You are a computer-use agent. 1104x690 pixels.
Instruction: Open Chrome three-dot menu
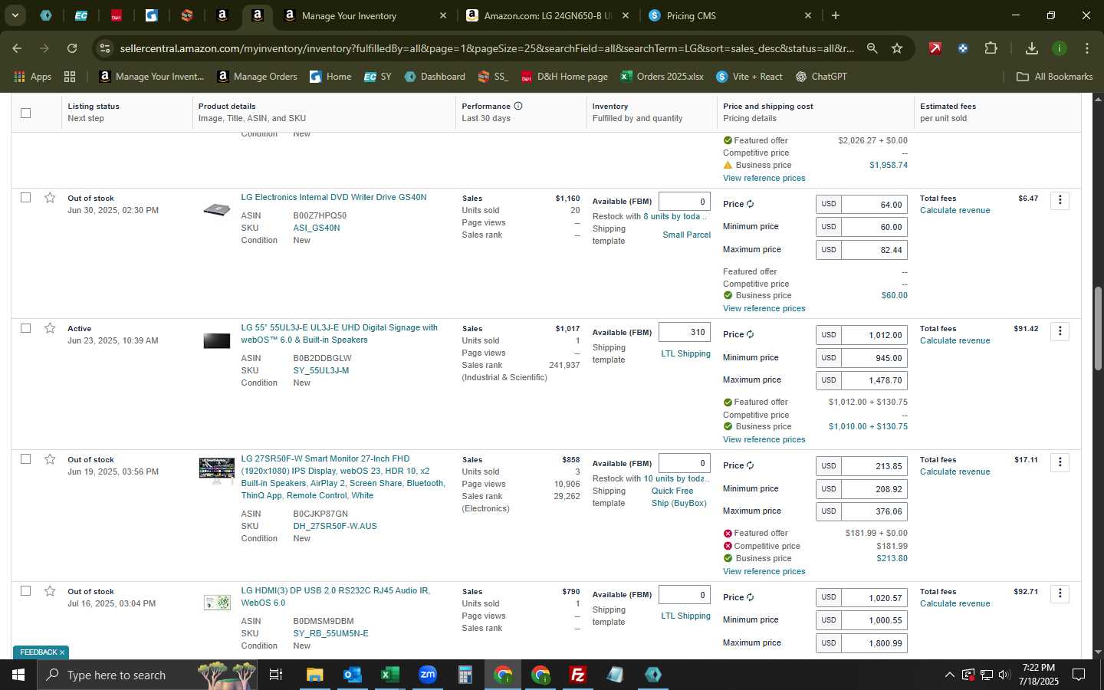tap(1087, 48)
